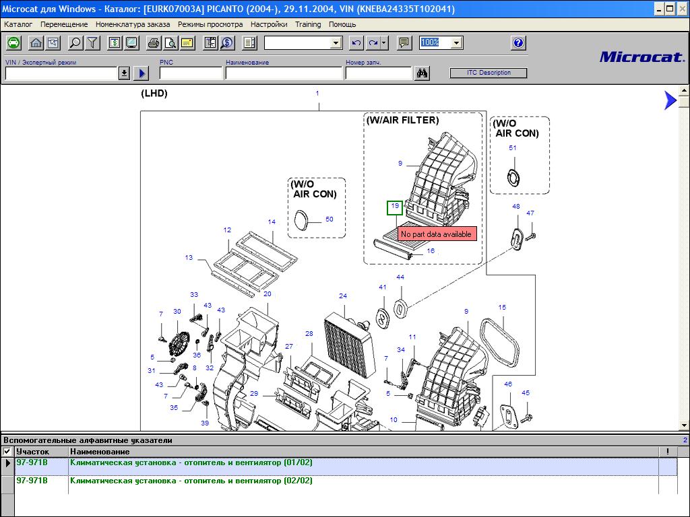Image resolution: width=690 pixels, height=517 pixels.
Task: Click the binoculars find button
Action: (x=422, y=73)
